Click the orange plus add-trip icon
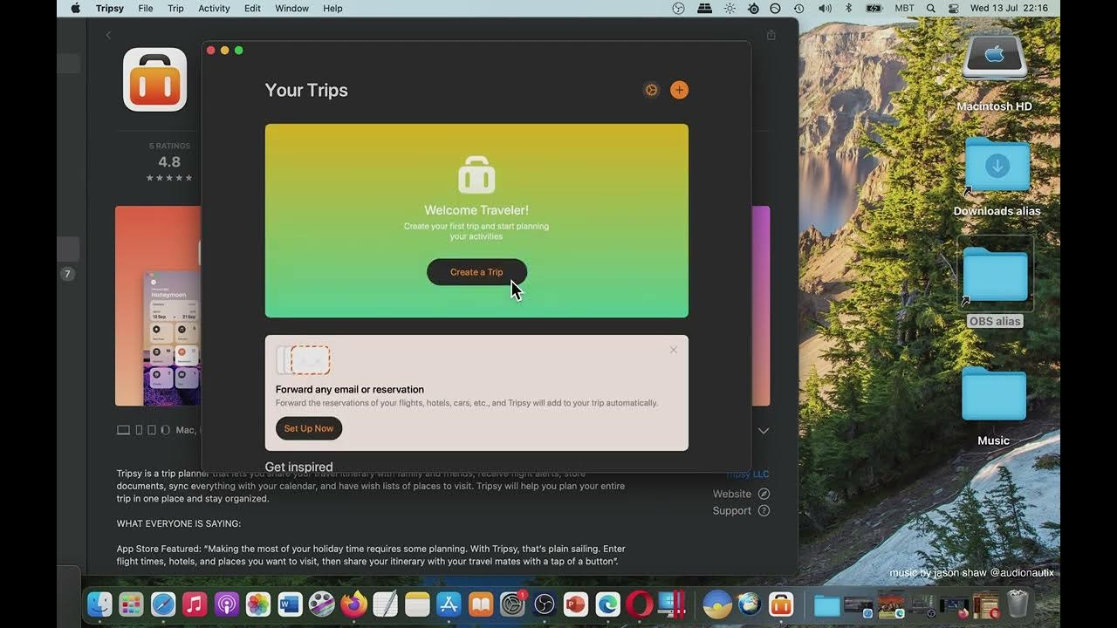 click(x=679, y=90)
